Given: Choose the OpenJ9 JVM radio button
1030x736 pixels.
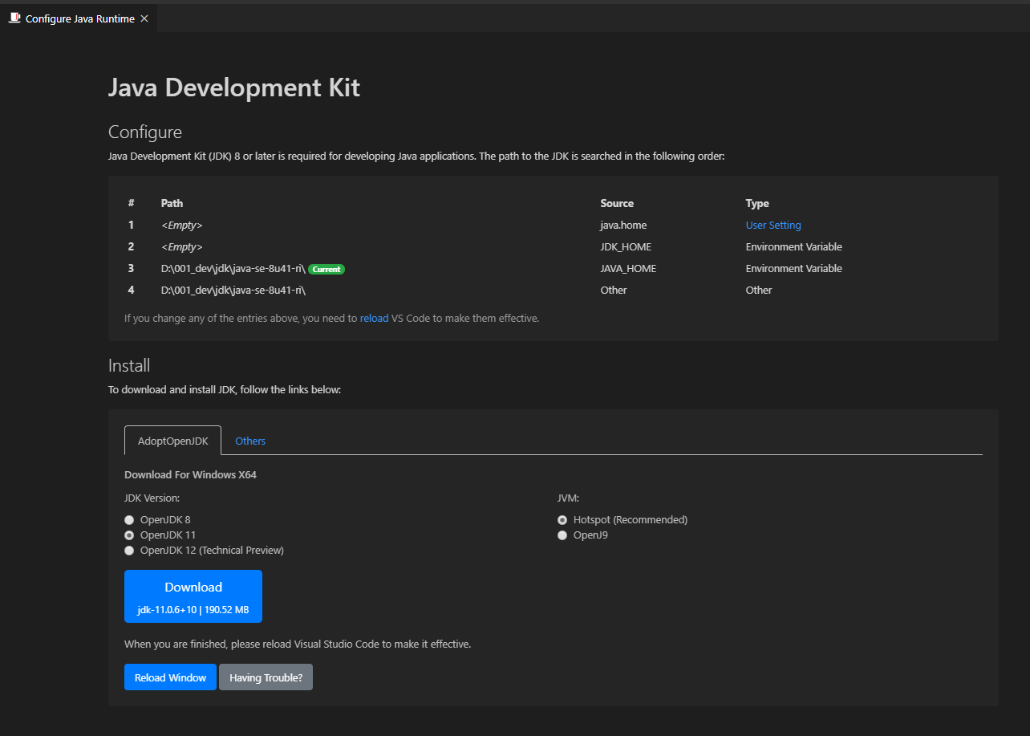Looking at the screenshot, I should 562,535.
